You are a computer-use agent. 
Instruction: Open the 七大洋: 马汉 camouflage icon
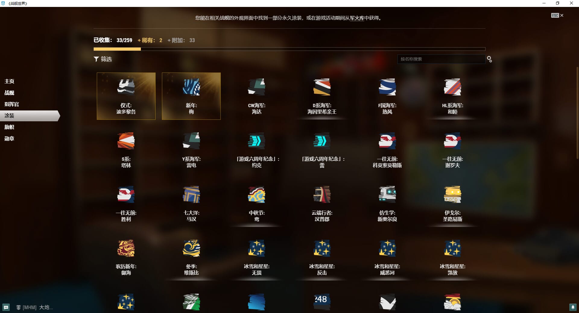click(x=191, y=194)
